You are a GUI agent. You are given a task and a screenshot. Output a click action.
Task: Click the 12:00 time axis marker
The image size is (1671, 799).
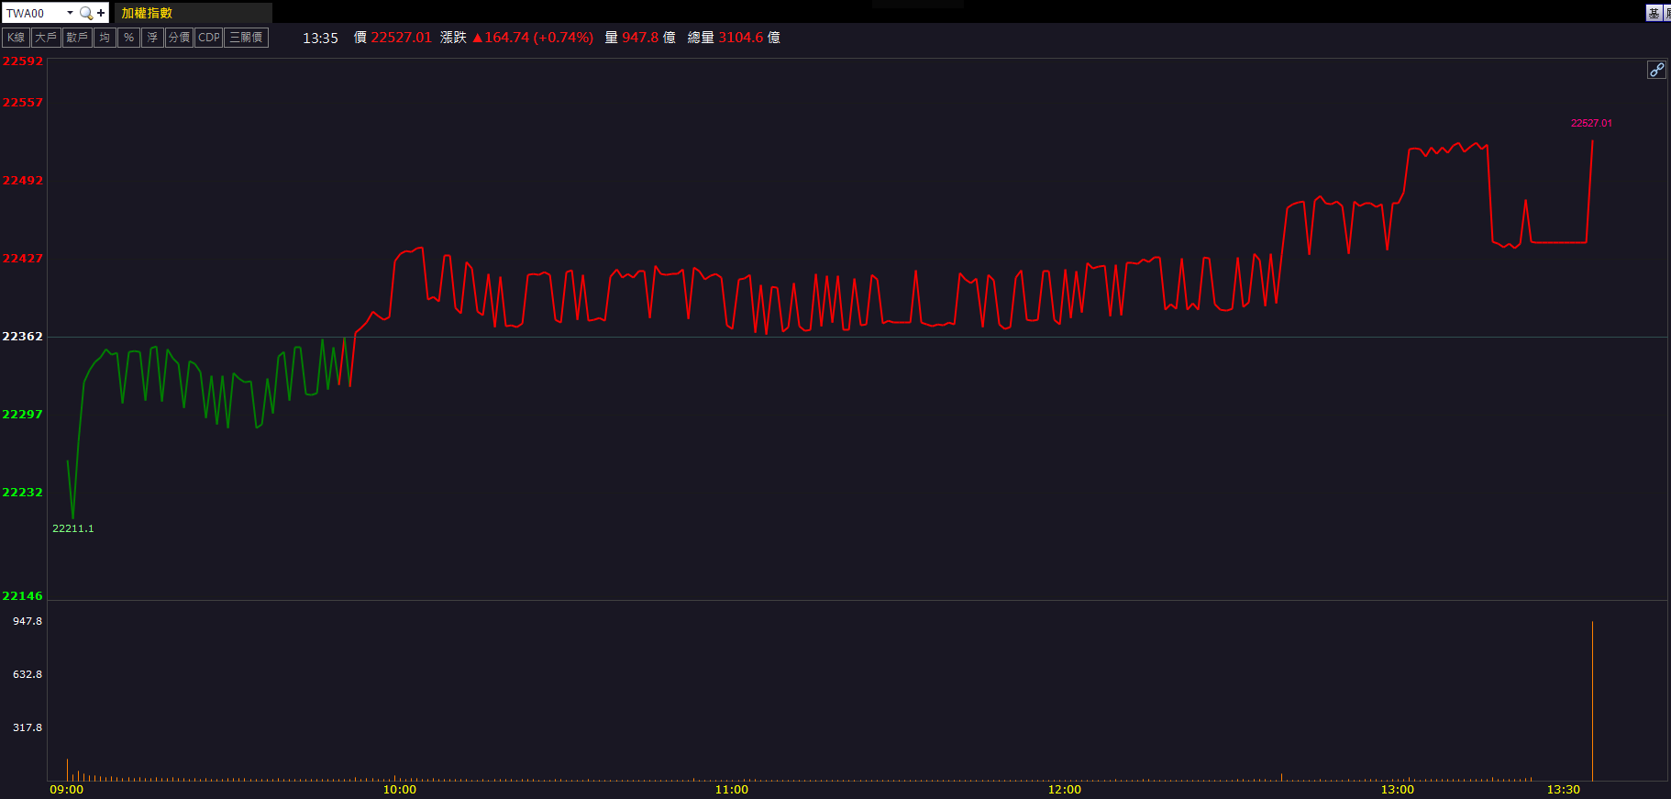pos(1065,790)
